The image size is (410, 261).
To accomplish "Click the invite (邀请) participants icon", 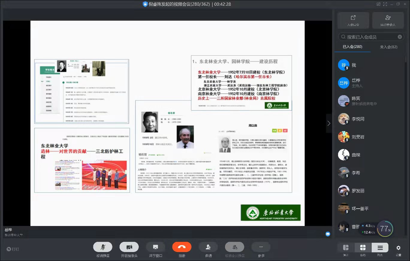I will coord(208,247).
